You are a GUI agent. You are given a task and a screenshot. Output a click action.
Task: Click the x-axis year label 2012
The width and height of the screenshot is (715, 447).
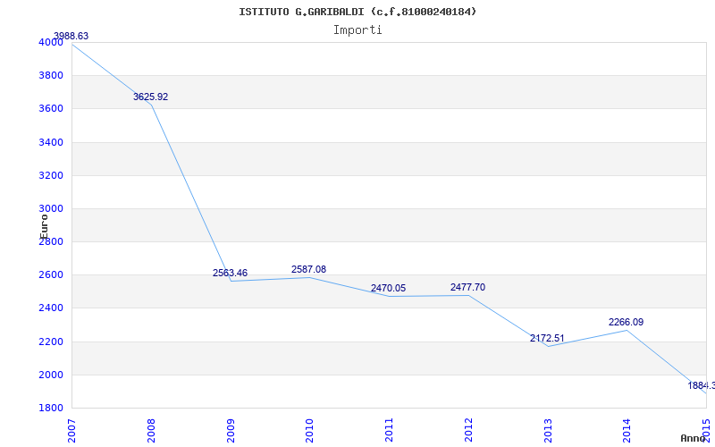468,431
